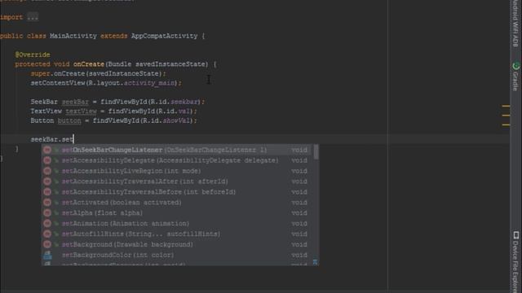This screenshot has height=293, width=522.
Task: Click the seekBar variable declaration
Action: coord(75,102)
